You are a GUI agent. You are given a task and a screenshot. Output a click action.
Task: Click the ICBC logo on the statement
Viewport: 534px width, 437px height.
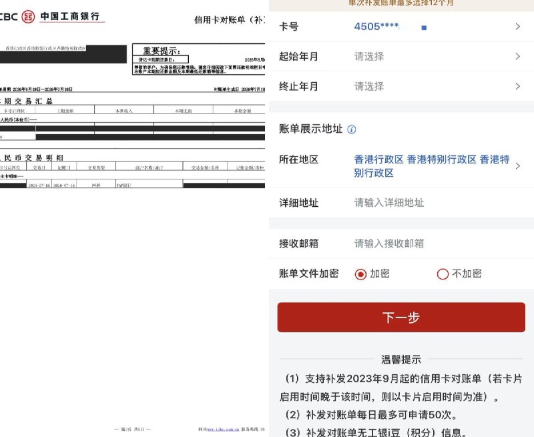pyautogui.click(x=28, y=16)
